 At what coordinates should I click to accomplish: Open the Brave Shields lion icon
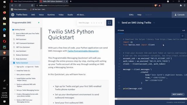coord(155,6)
